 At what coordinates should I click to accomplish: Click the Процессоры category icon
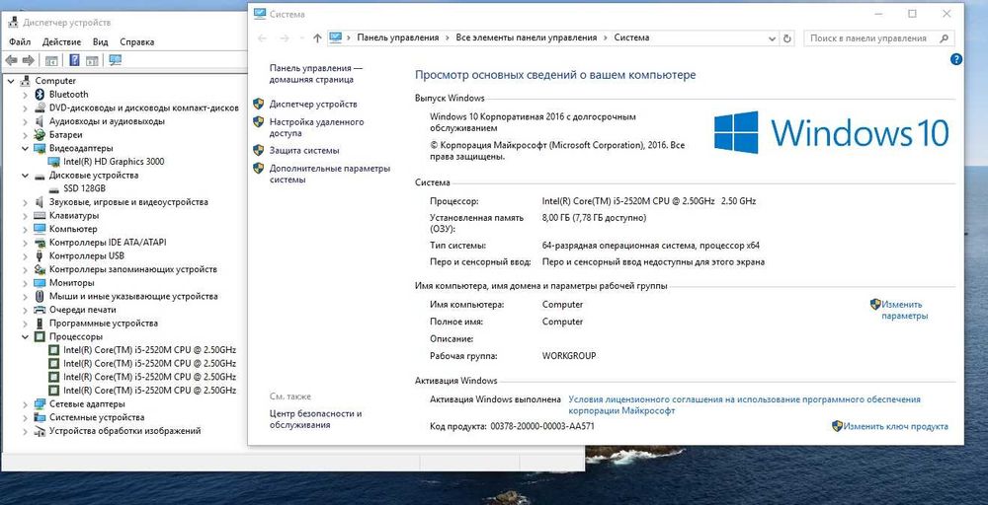(x=40, y=337)
